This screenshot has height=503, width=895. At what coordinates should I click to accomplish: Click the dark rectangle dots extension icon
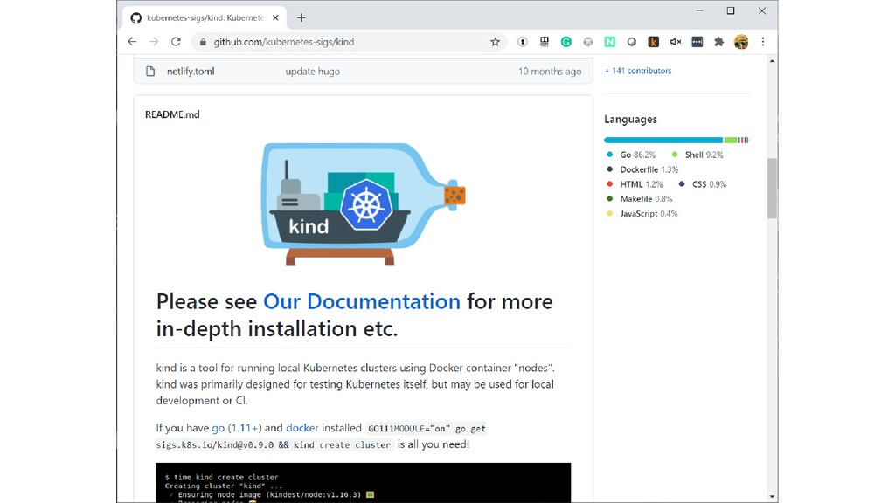click(x=697, y=42)
